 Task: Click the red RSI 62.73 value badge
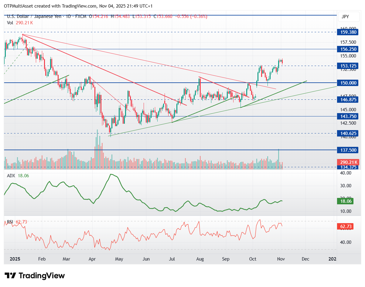click(346, 226)
